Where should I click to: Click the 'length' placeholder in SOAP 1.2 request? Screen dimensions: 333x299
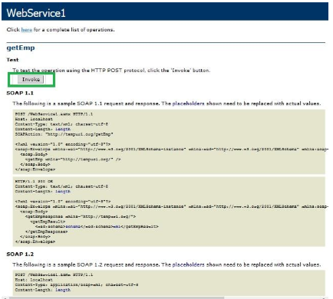pyautogui.click(x=63, y=290)
